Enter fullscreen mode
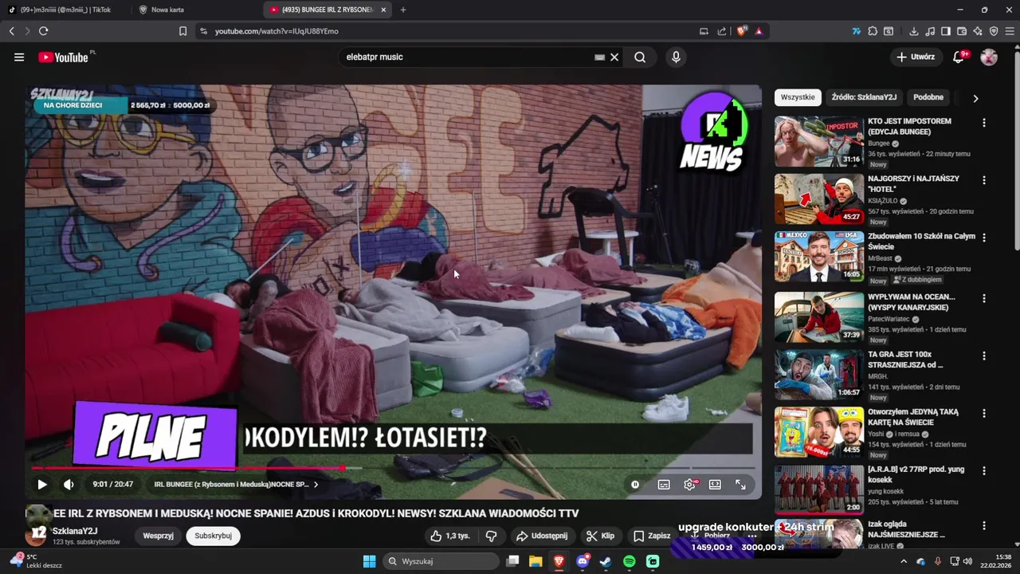 click(740, 484)
